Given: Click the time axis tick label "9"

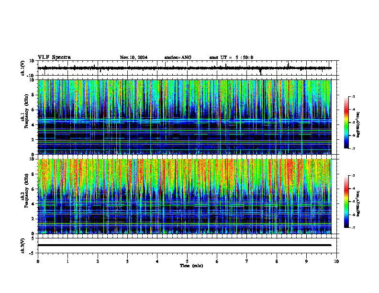Looking at the screenshot, I should click(306, 261).
